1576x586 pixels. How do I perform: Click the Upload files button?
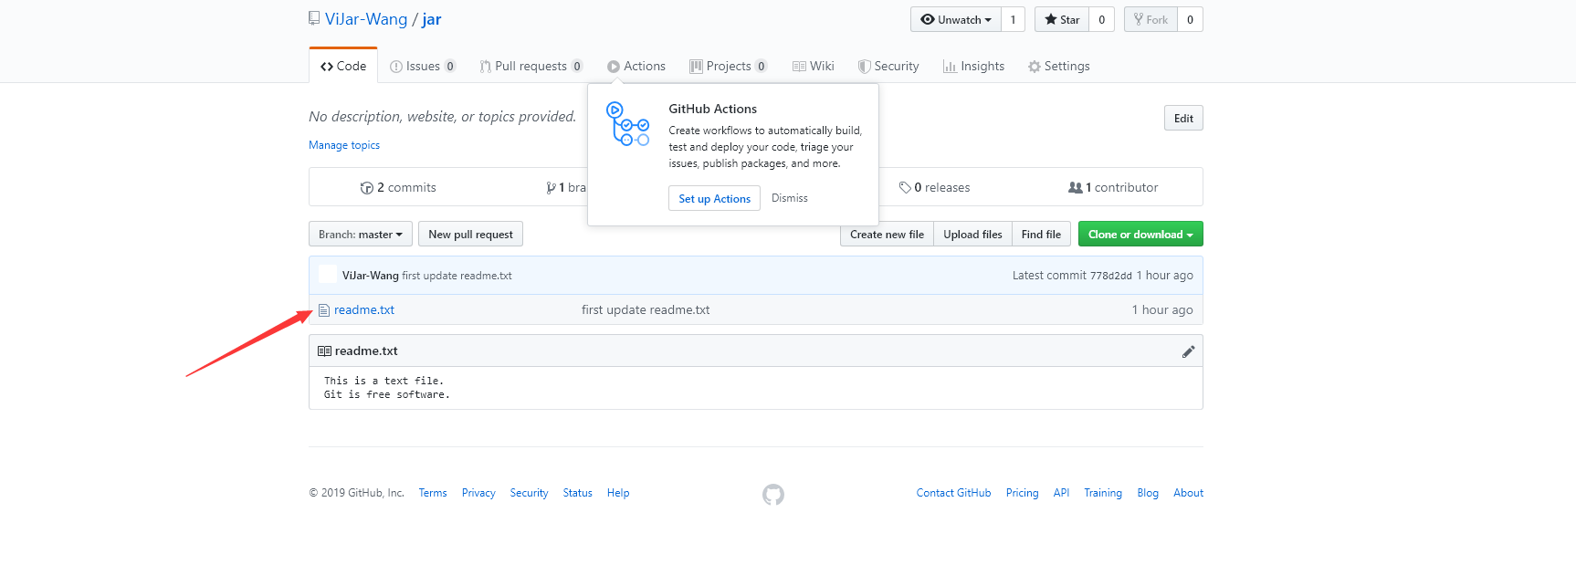[x=972, y=235]
